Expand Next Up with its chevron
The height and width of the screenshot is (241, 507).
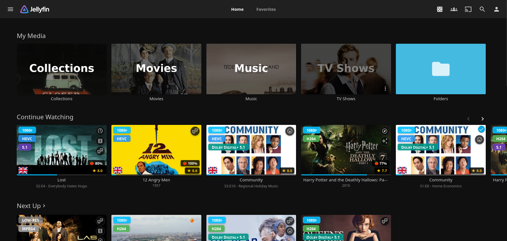coord(44,206)
